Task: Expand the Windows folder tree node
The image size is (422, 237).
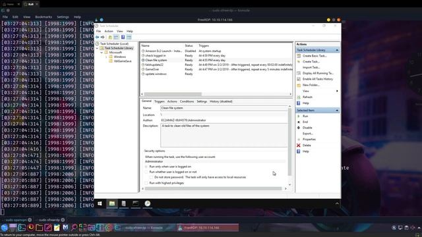Action: (106, 57)
